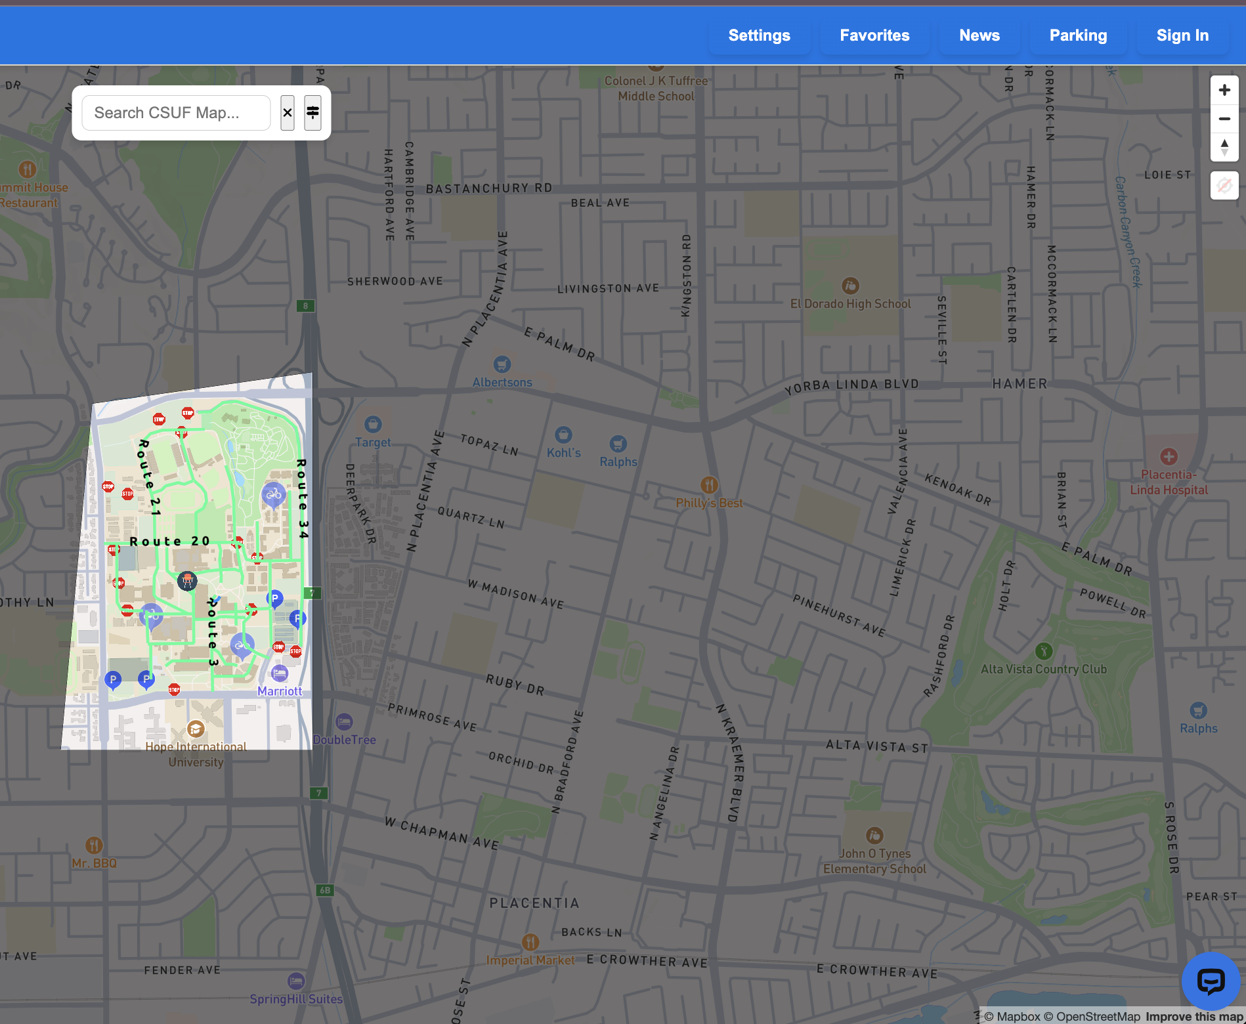Open the live chat bubble

click(x=1210, y=981)
